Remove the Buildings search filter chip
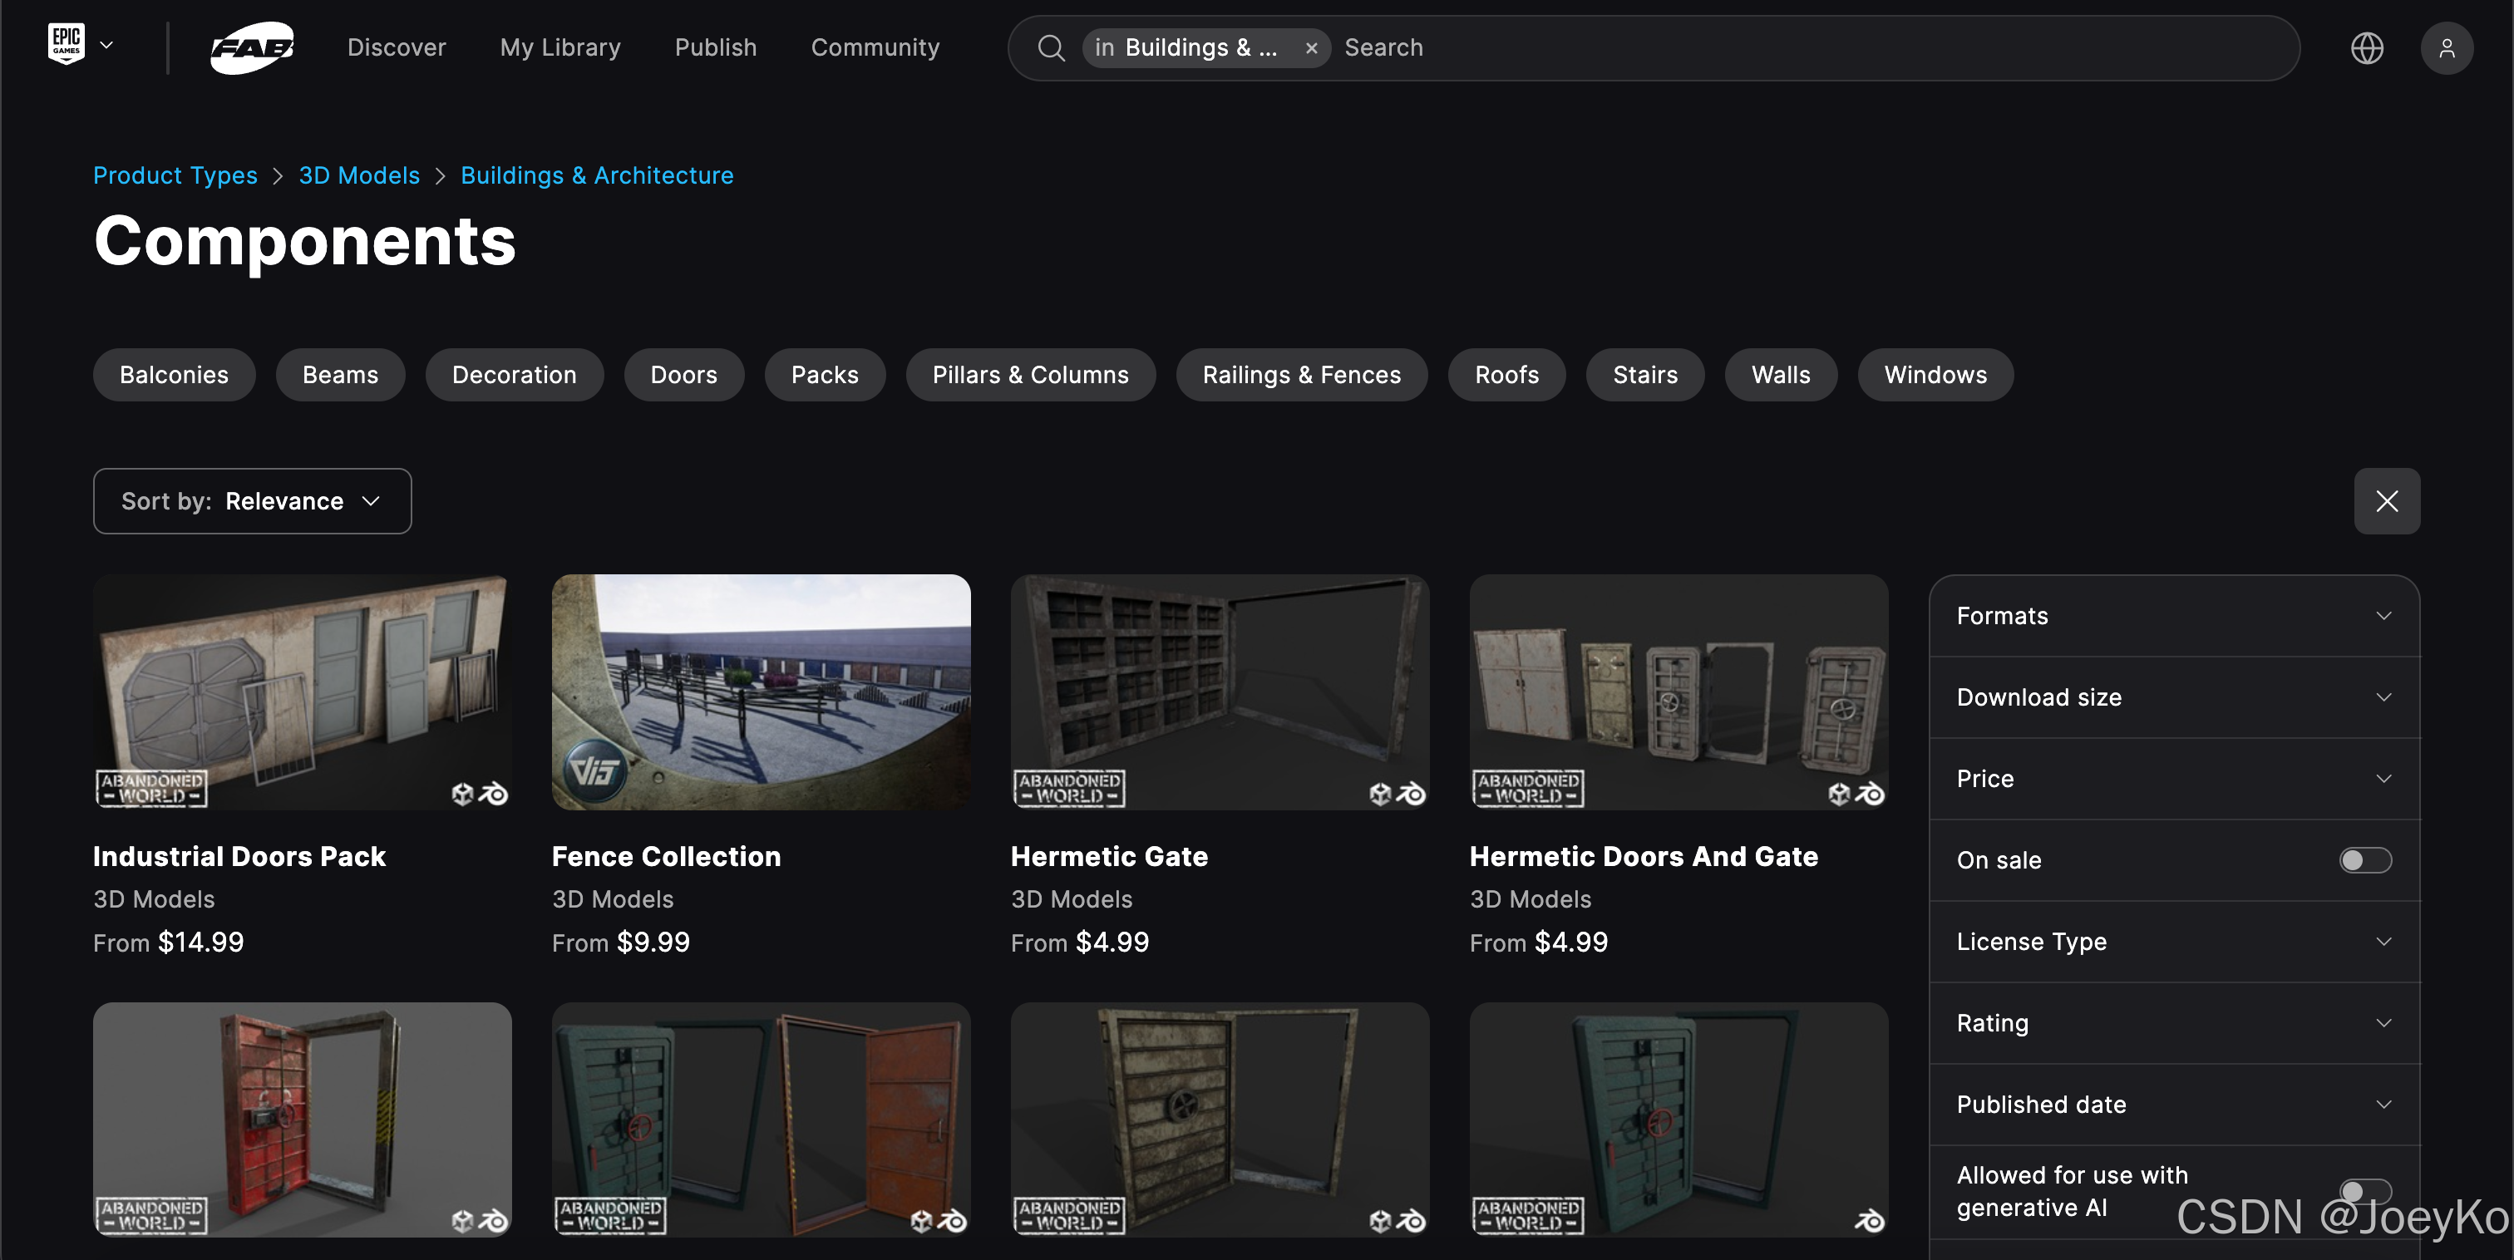 pyautogui.click(x=1311, y=48)
